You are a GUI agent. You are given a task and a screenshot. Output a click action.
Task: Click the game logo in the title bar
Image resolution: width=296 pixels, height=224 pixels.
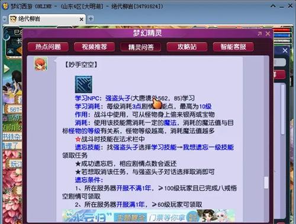click(5, 6)
